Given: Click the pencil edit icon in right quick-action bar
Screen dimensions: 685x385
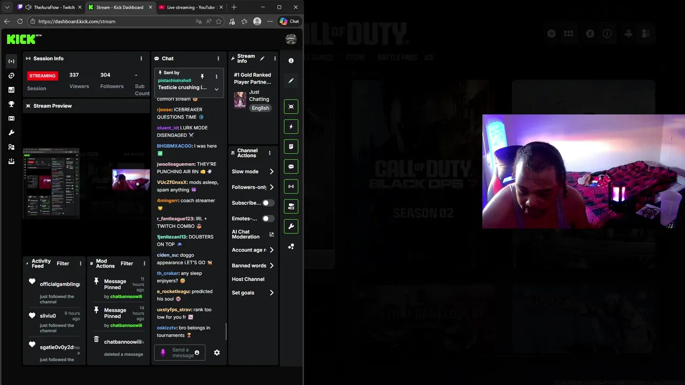Looking at the screenshot, I should click(x=291, y=81).
